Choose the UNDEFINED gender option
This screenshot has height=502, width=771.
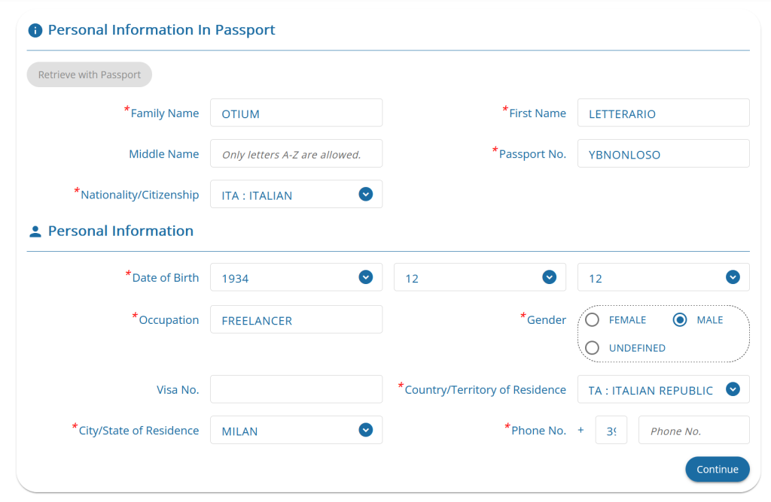coord(592,348)
